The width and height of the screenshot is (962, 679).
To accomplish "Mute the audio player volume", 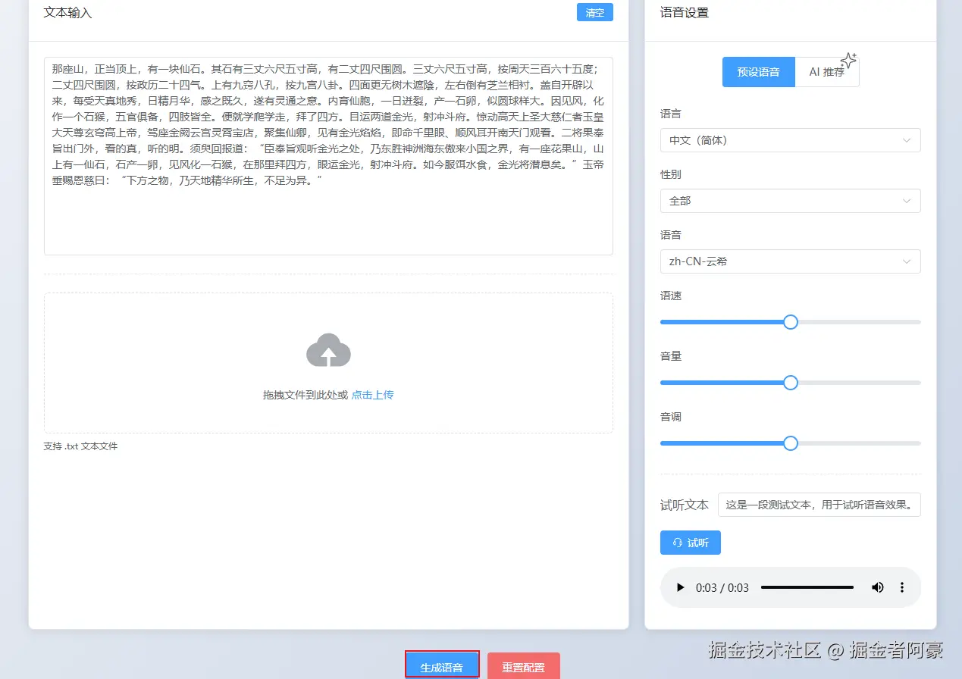I will 878,587.
